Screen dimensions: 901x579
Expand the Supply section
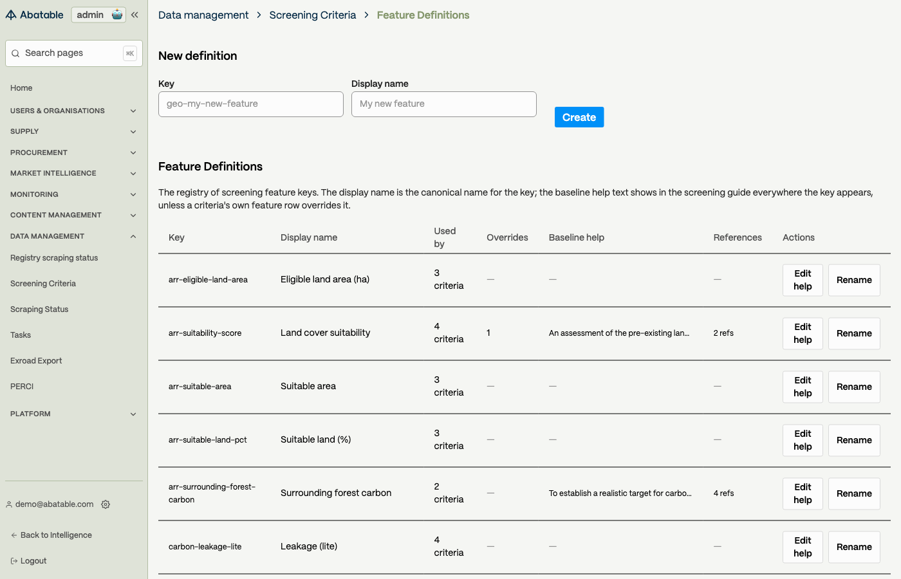pos(73,131)
